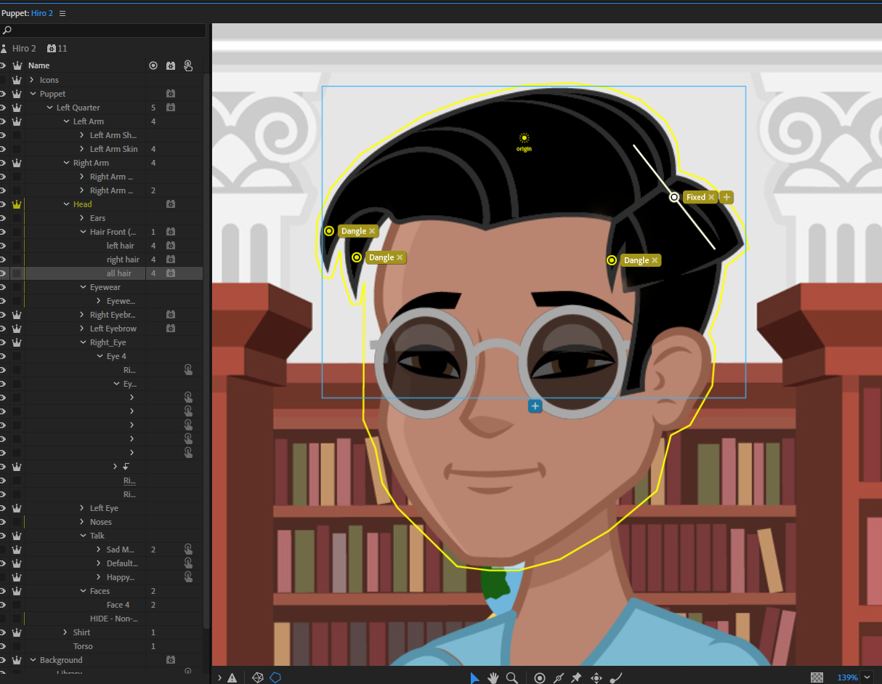882x684 pixels.
Task: Select the Dragger crosshair tool
Action: [596, 677]
